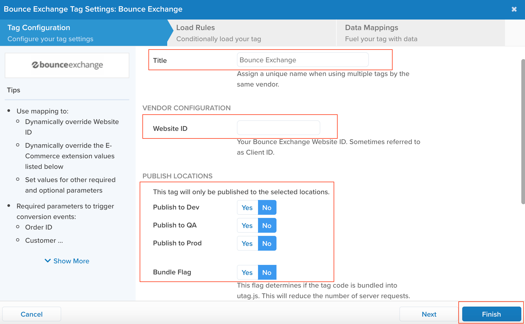
Task: Open the Data Mappings tab
Action: [421, 33]
